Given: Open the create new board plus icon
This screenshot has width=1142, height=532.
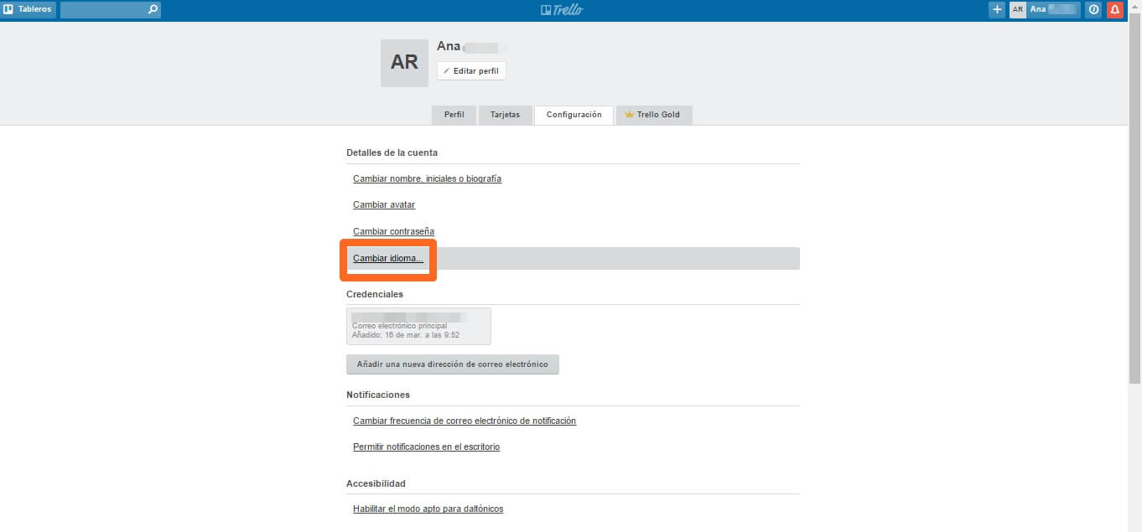Looking at the screenshot, I should tap(997, 9).
